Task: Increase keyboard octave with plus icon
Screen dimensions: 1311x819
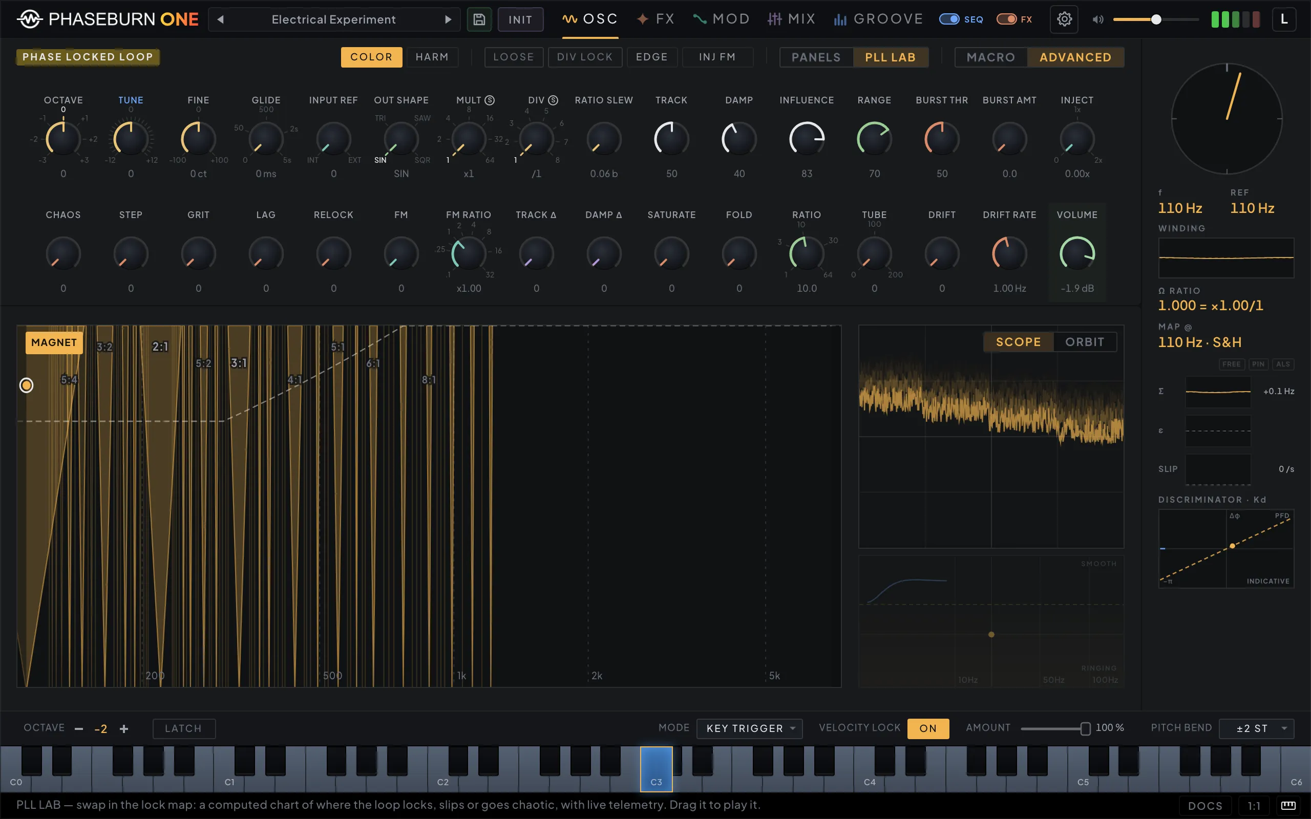Action: tap(124, 728)
